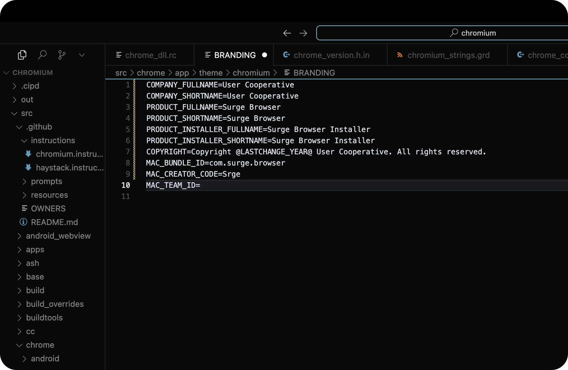Expand the cc folder
The image size is (568, 370).
tap(53, 331)
